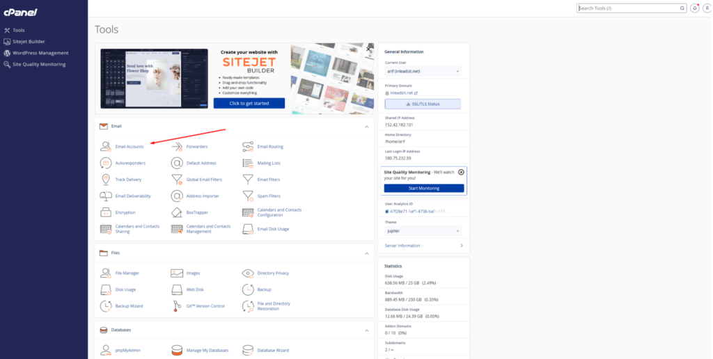713x359 pixels.
Task: Open the notifications bell icon
Action: [x=694, y=8]
